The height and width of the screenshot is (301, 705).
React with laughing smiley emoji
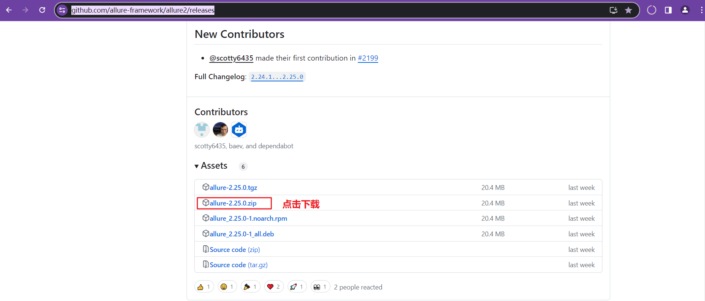point(227,287)
